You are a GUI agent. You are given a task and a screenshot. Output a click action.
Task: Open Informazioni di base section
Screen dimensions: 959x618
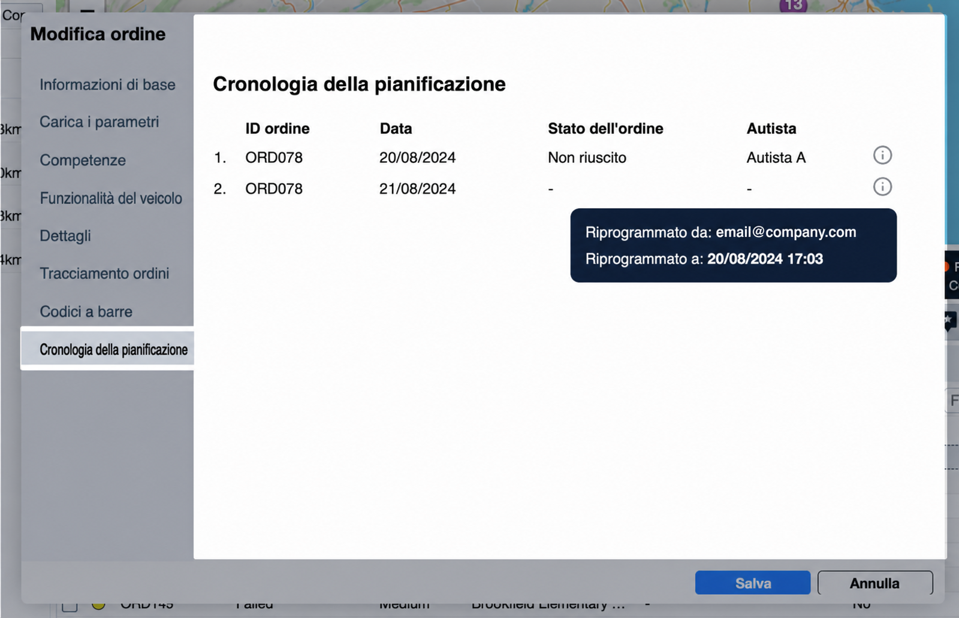coord(107,84)
